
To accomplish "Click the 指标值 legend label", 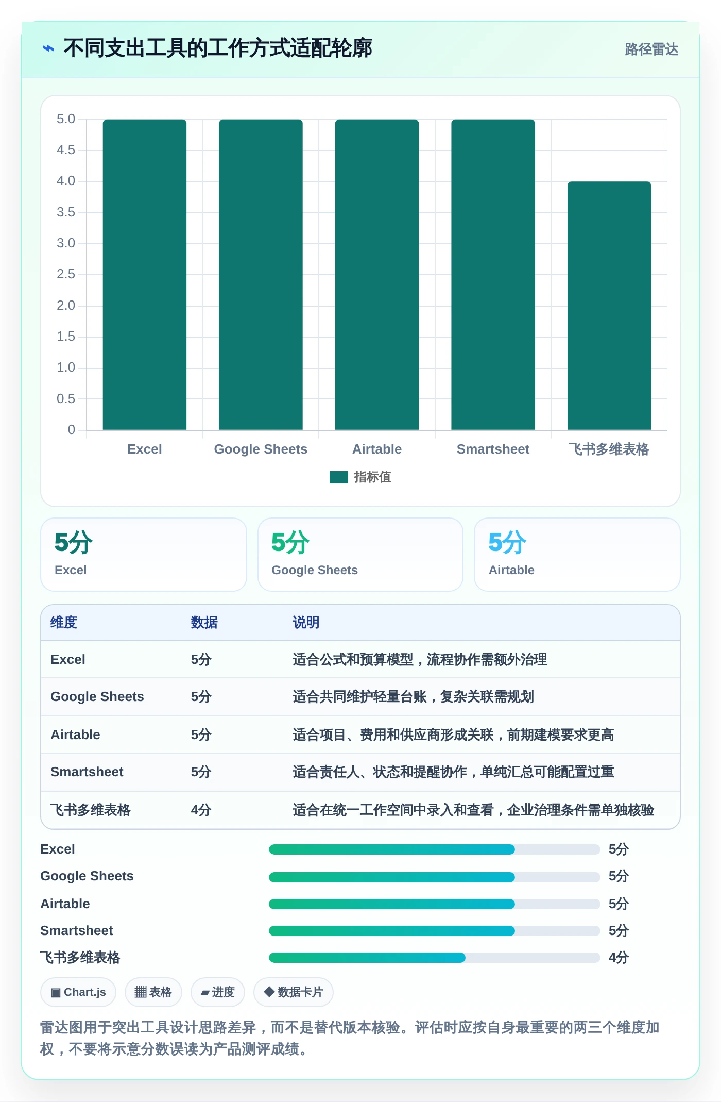I will coord(372,477).
